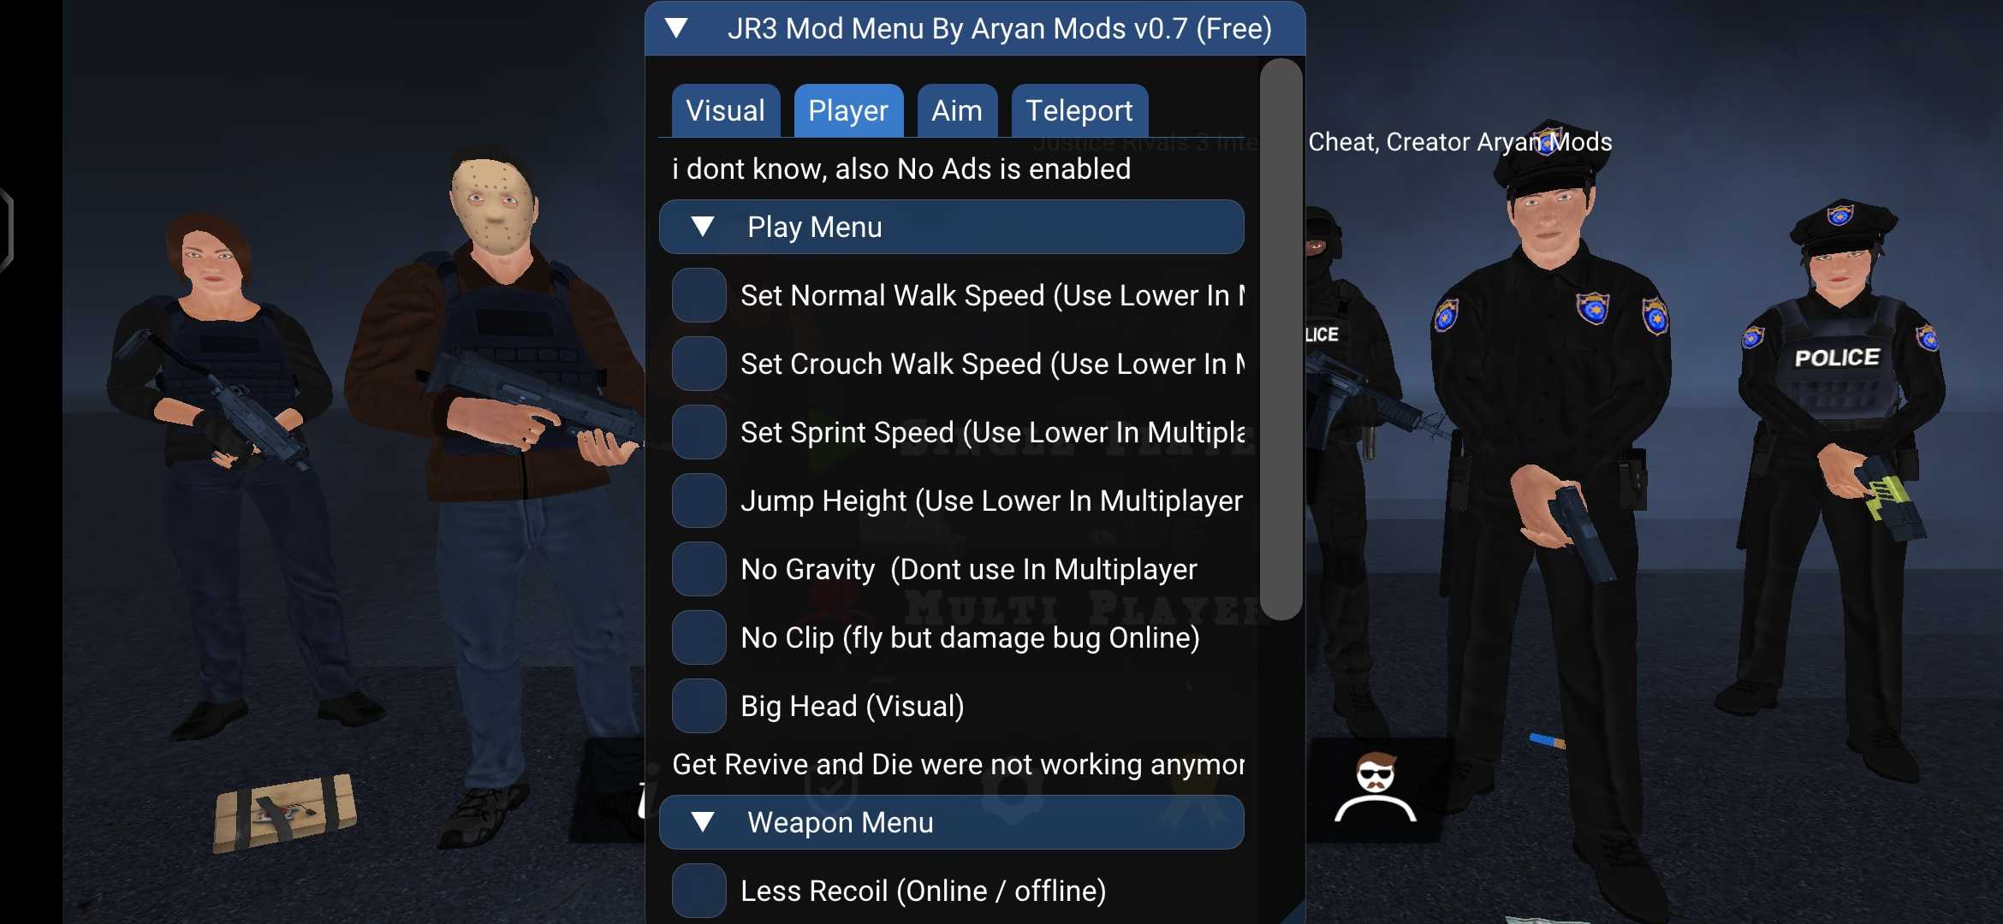Click the mod menu vertical scrollbar
The height and width of the screenshot is (924, 2003).
(1281, 339)
